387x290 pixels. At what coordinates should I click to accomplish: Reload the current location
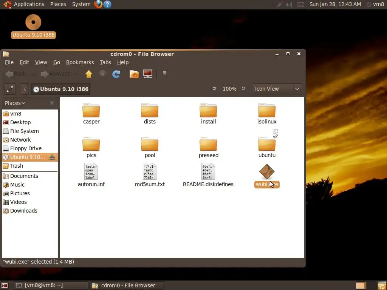[x=116, y=74]
